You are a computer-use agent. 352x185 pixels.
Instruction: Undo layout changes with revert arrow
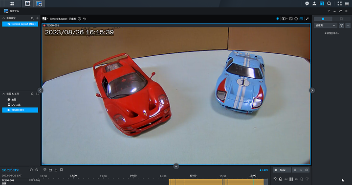[85, 19]
